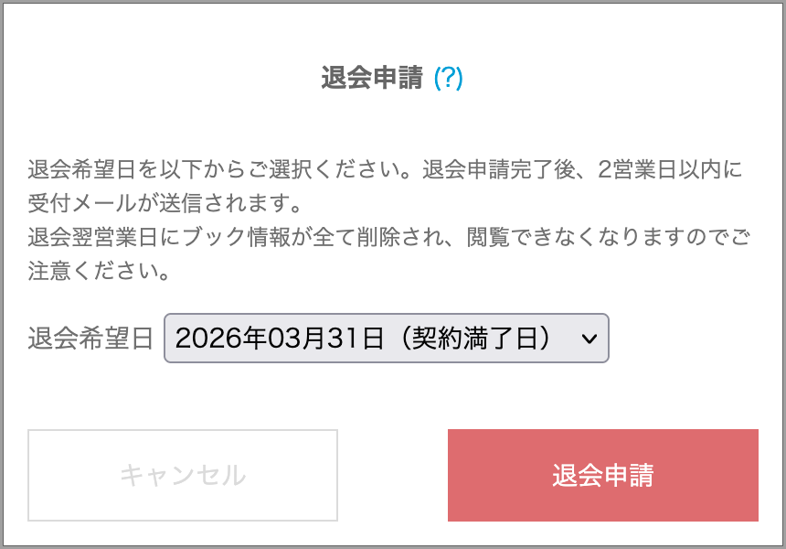Click the dropdown chevron arrow
Image resolution: width=786 pixels, height=549 pixels.
(x=589, y=339)
